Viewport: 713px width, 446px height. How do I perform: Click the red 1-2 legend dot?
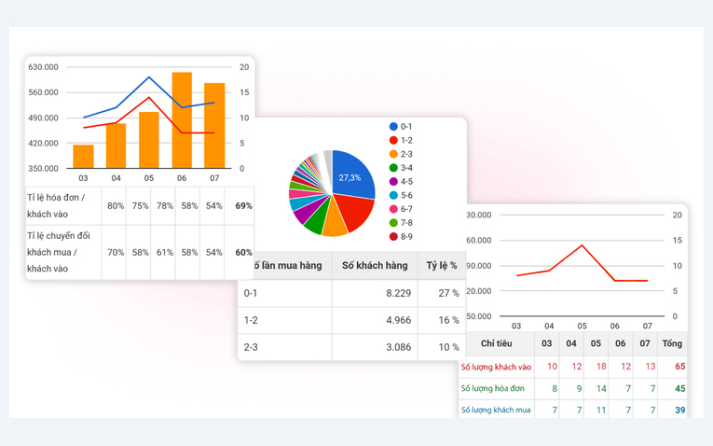393,140
